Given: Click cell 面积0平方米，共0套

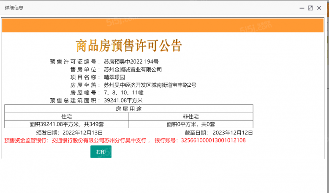Looking at the screenshot, I should point(191,124).
